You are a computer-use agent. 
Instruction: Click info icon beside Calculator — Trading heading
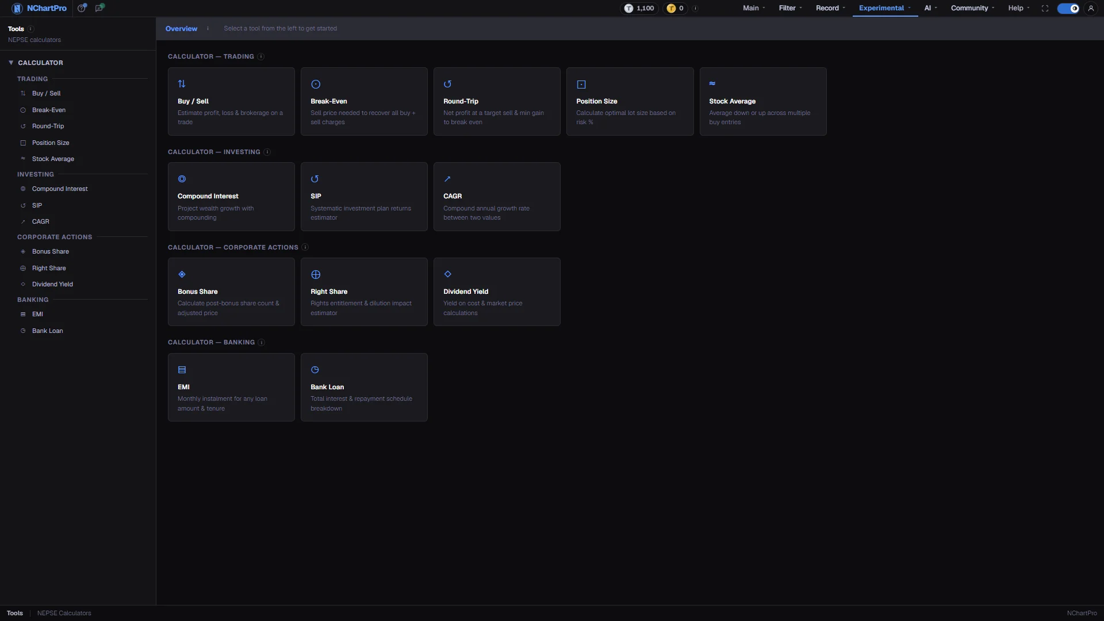(x=260, y=56)
